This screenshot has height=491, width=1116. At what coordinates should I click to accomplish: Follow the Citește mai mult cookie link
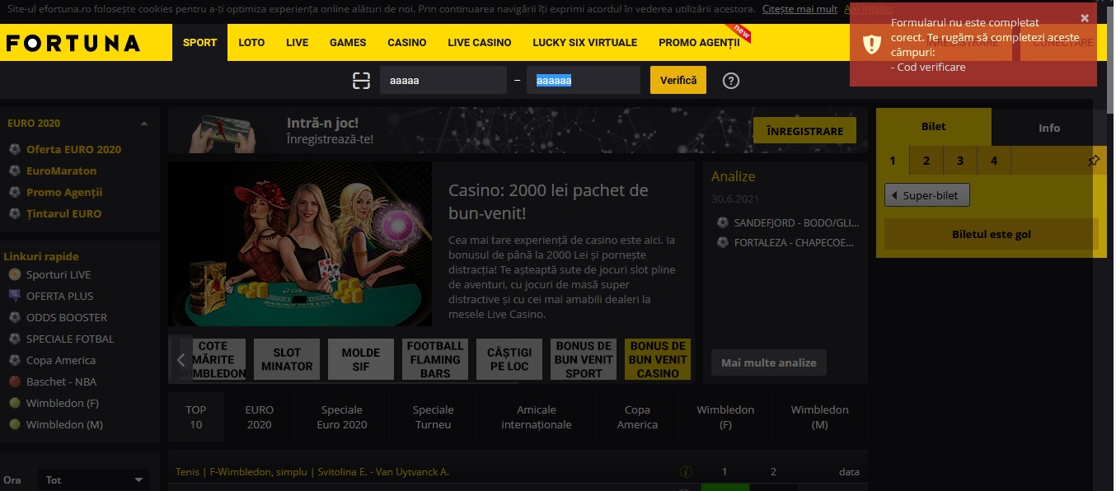point(799,9)
